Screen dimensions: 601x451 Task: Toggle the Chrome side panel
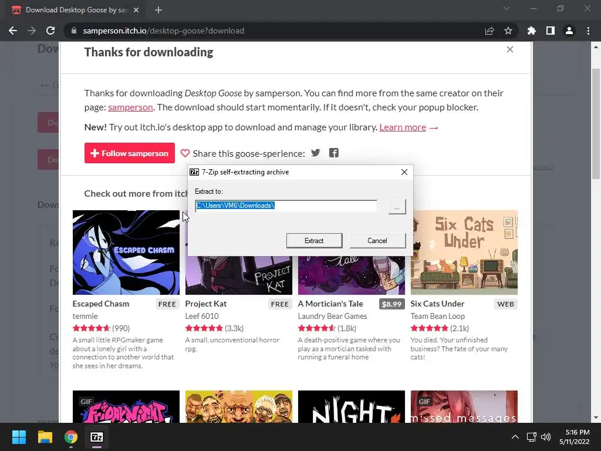(551, 31)
